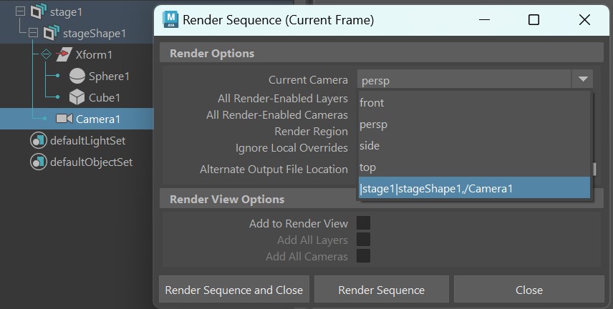Toggle the Add All Layers checkbox
This screenshot has width=613, height=309.
(364, 240)
